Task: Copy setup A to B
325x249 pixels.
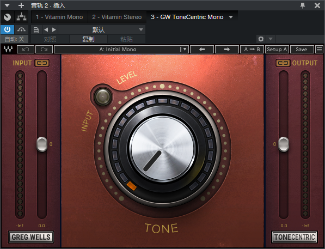Action: click(x=252, y=50)
